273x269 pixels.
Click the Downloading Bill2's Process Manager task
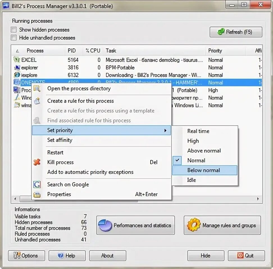(x=153, y=75)
